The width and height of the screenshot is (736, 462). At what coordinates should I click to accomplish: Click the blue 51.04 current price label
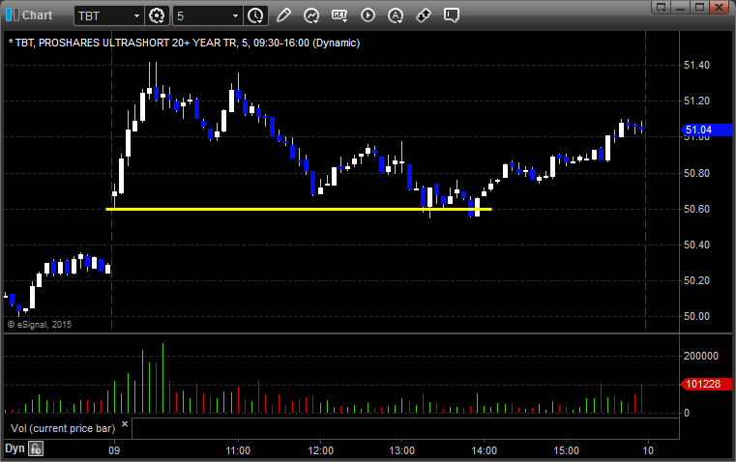698,130
